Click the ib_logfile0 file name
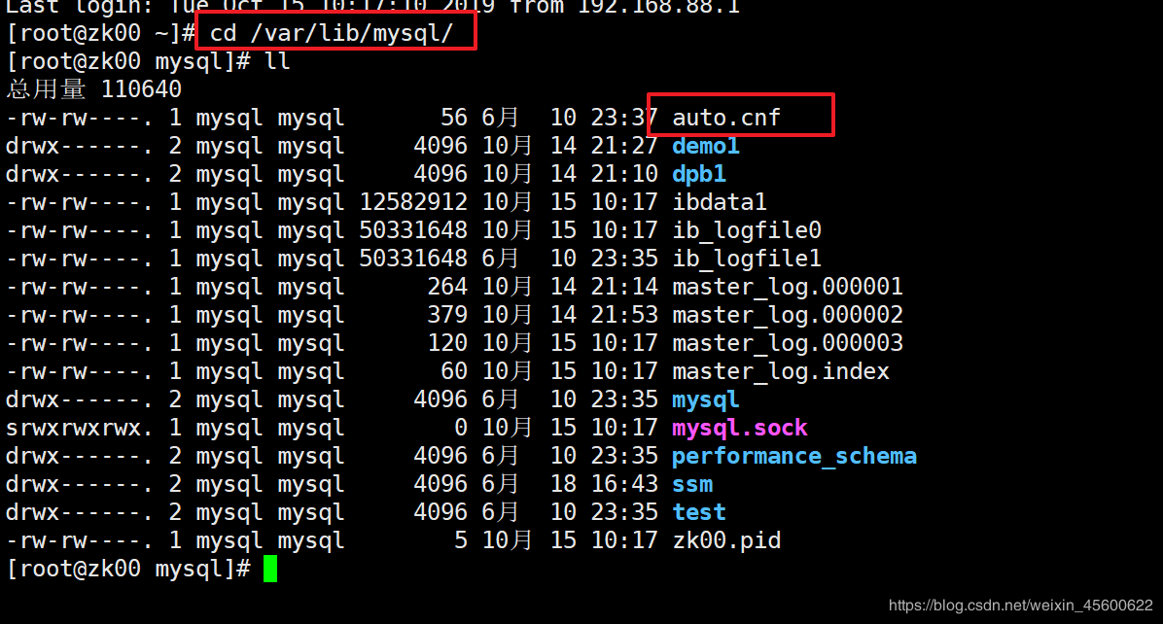The height and width of the screenshot is (624, 1163). 746,229
